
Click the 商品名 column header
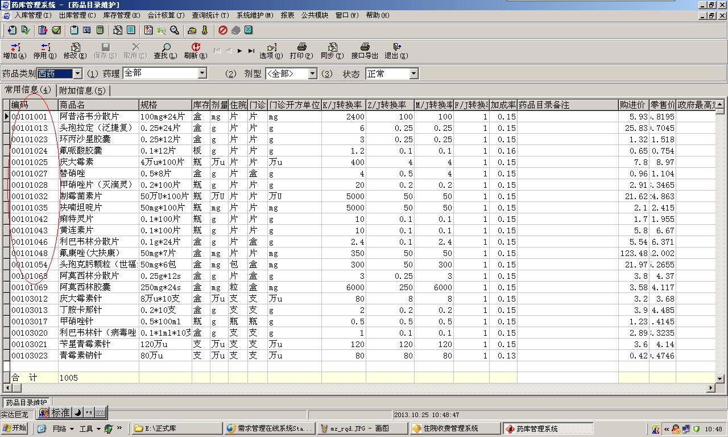(x=98, y=105)
